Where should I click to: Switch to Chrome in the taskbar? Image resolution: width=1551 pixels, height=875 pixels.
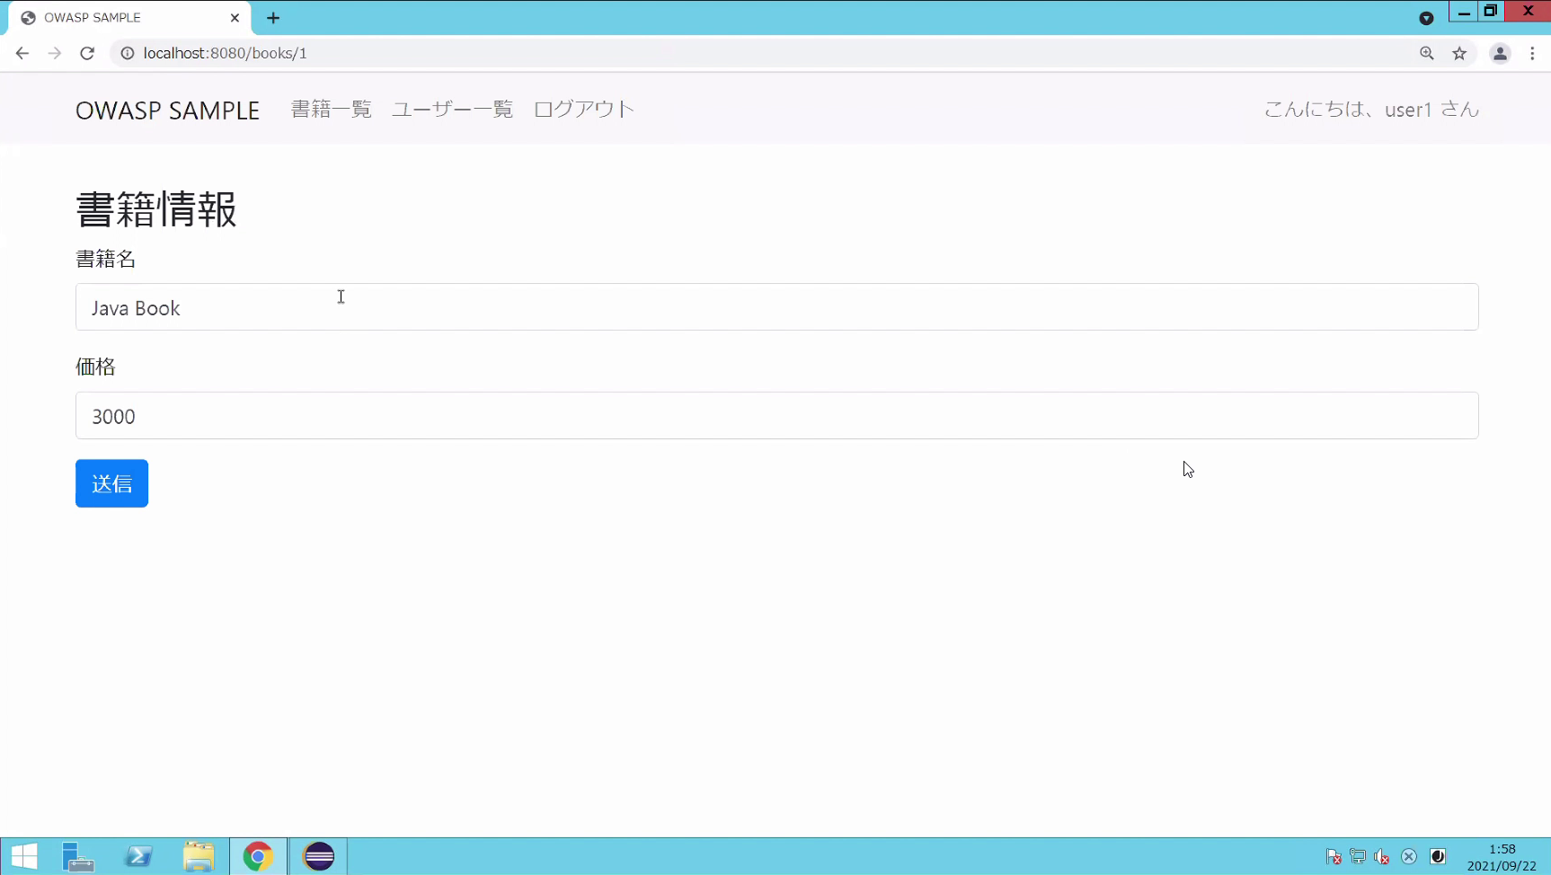coord(258,856)
